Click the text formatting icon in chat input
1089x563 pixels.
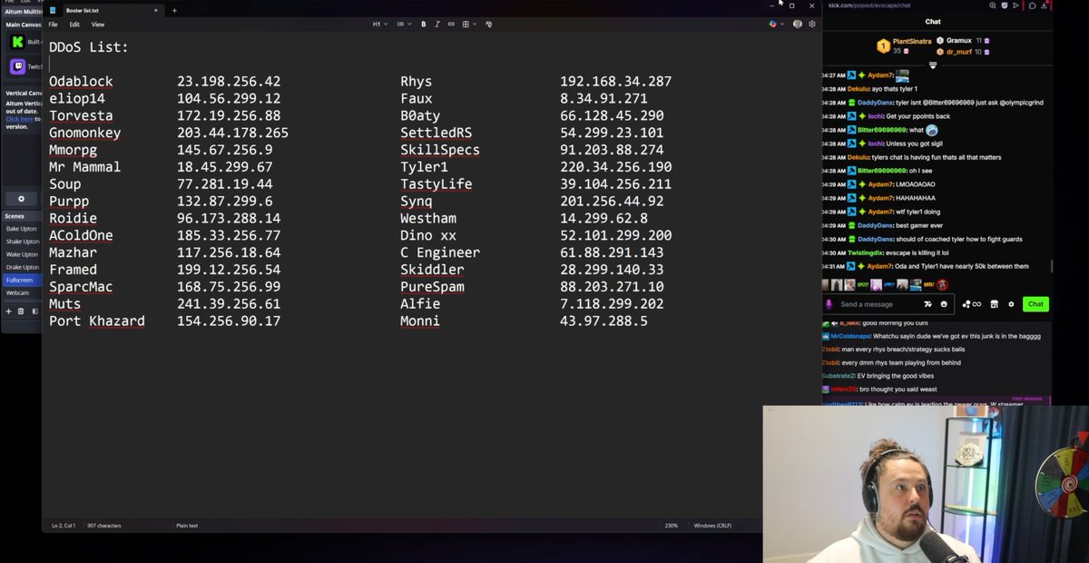[927, 304]
